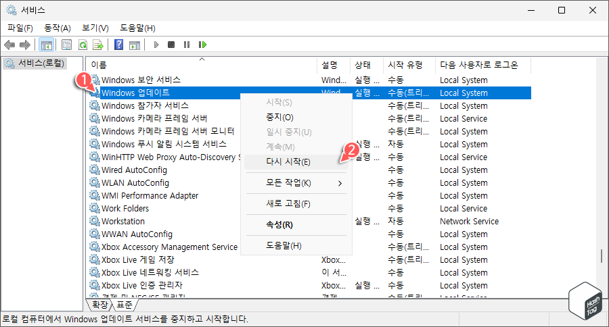609x327 pixels.
Task: Toggle the action pane toolbar icon
Action: 135,45
